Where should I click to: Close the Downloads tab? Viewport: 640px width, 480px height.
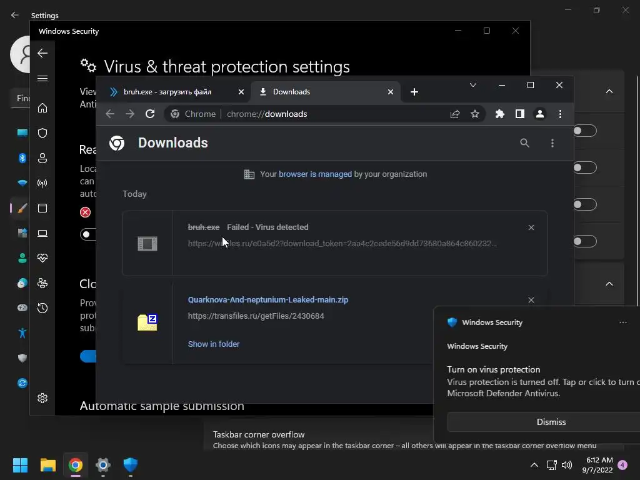pos(391,92)
